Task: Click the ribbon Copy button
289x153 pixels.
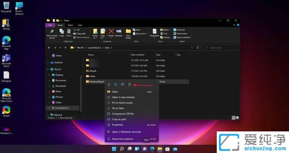Action: (x=61, y=33)
